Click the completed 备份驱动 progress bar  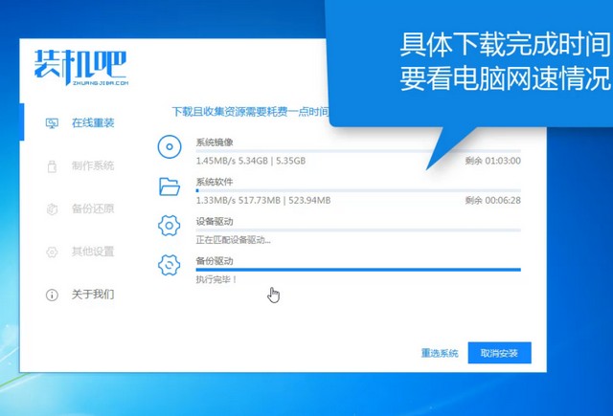[x=357, y=270]
